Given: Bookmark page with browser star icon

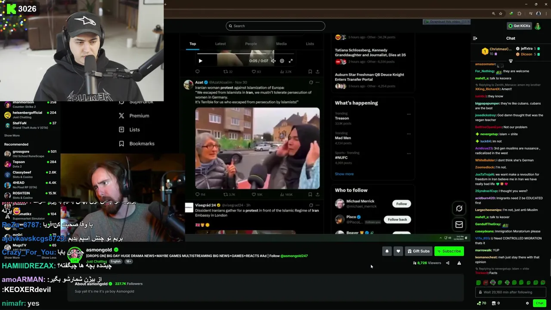Looking at the screenshot, I should pyautogui.click(x=501, y=13).
